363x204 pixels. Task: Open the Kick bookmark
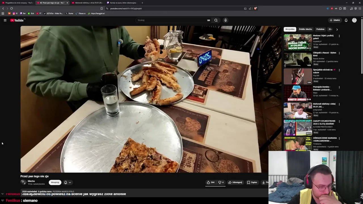31,13
